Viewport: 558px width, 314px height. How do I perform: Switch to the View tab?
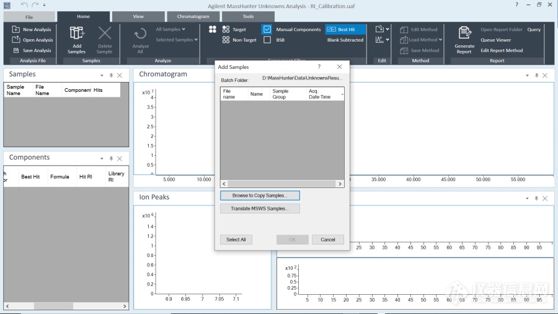click(x=138, y=16)
